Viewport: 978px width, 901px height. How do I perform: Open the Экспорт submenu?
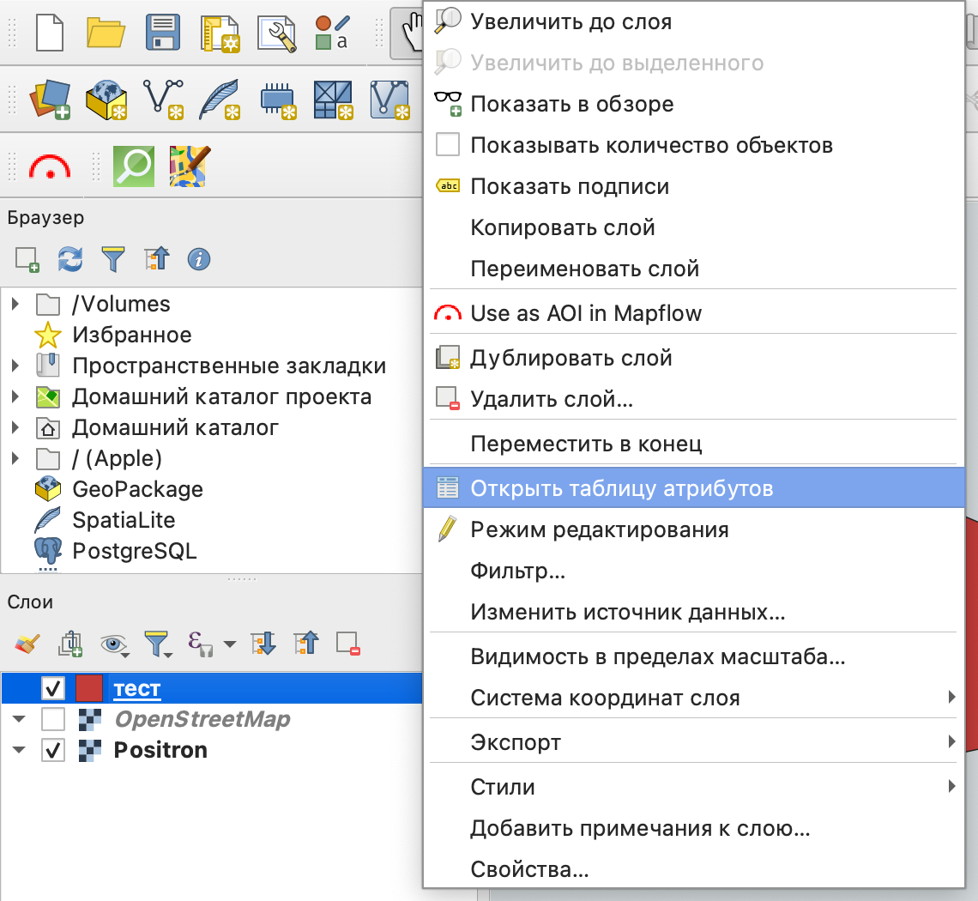pyautogui.click(x=516, y=742)
